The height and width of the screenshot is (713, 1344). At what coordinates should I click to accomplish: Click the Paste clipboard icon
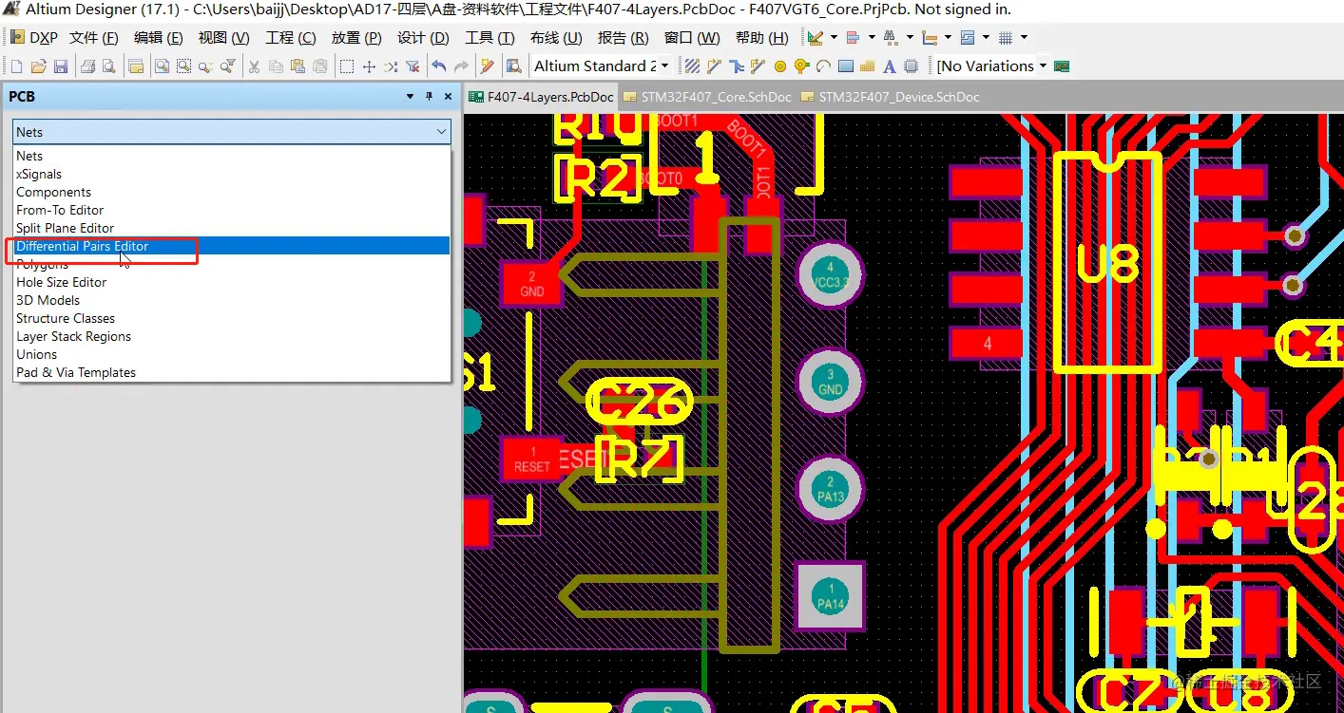point(298,66)
